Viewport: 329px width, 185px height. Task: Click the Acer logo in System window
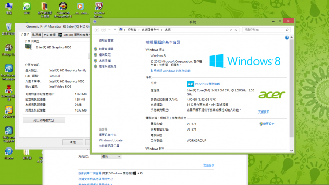271,95
